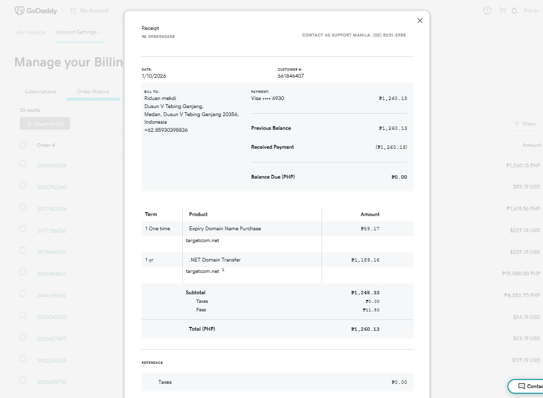Viewport: 543px width, 398px height.
Task: Go to My Products
Action: click(31, 32)
